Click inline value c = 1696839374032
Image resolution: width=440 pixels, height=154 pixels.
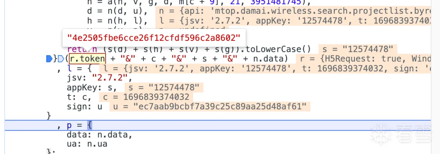coord(146,97)
